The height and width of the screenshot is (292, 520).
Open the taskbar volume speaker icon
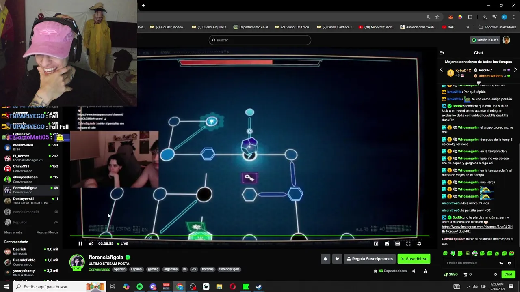475,287
